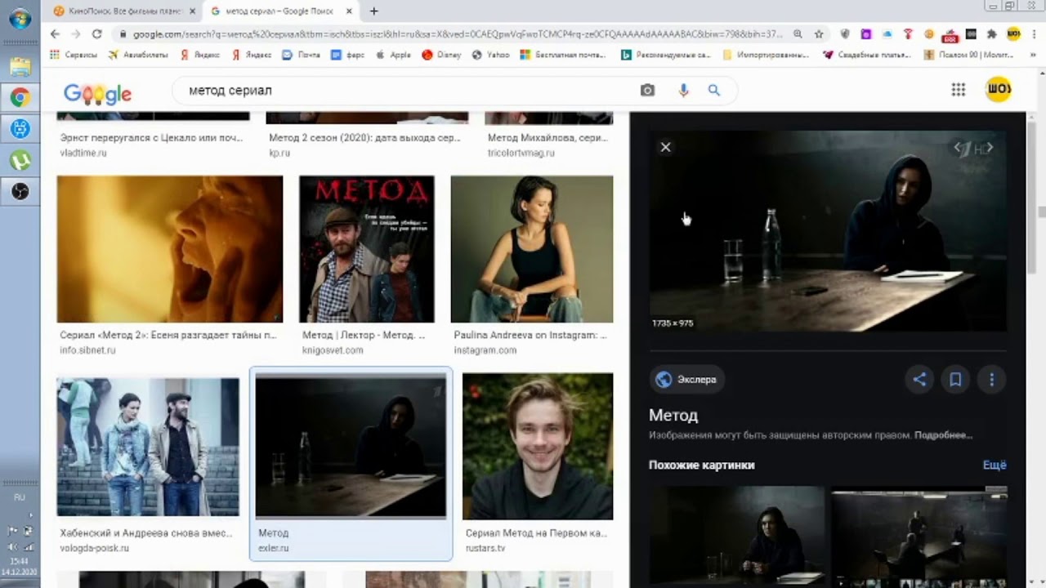Go forward in browser history

tap(75, 34)
